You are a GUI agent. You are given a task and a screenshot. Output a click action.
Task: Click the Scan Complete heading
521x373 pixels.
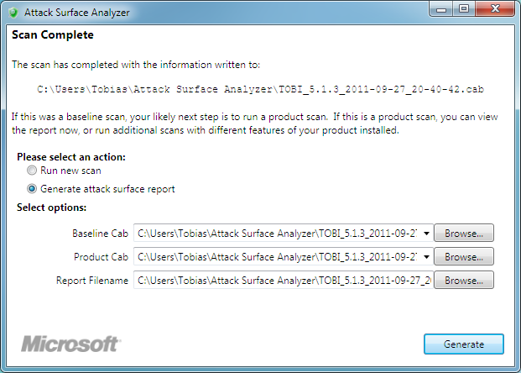point(53,35)
